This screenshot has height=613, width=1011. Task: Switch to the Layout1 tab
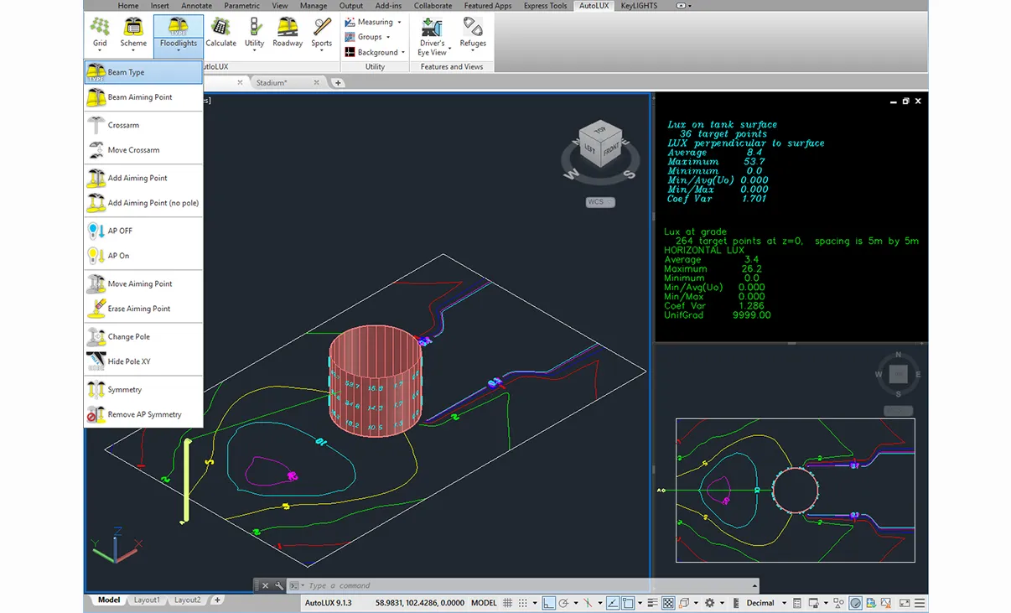tap(147, 600)
